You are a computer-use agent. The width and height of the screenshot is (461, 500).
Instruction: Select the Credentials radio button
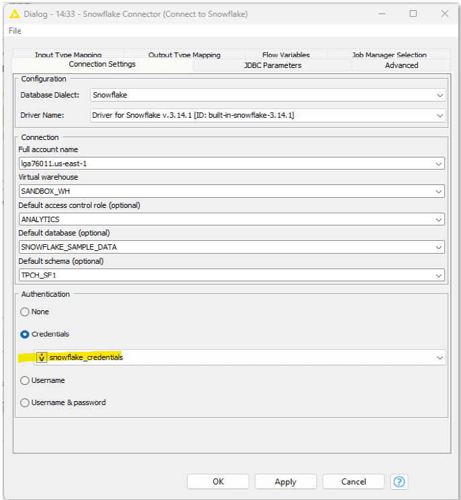coord(24,334)
